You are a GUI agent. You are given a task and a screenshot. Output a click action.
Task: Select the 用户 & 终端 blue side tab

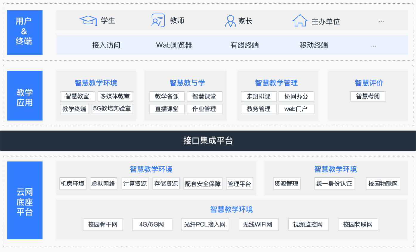pyautogui.click(x=25, y=32)
